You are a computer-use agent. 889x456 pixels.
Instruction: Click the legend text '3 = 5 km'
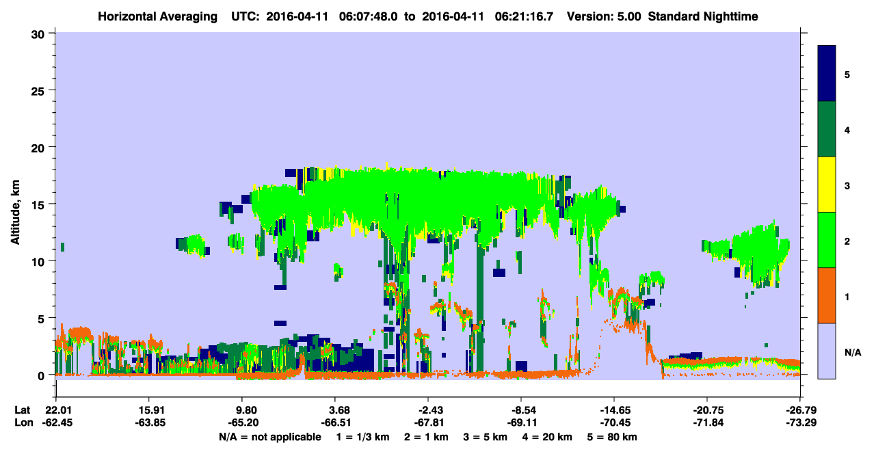coord(486,437)
